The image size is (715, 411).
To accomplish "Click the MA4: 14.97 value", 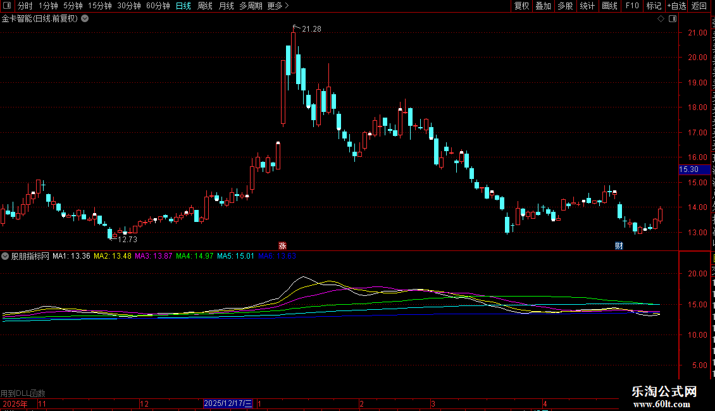I will pyautogui.click(x=194, y=256).
